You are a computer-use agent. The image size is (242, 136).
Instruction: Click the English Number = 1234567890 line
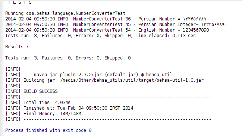(x=107, y=30)
